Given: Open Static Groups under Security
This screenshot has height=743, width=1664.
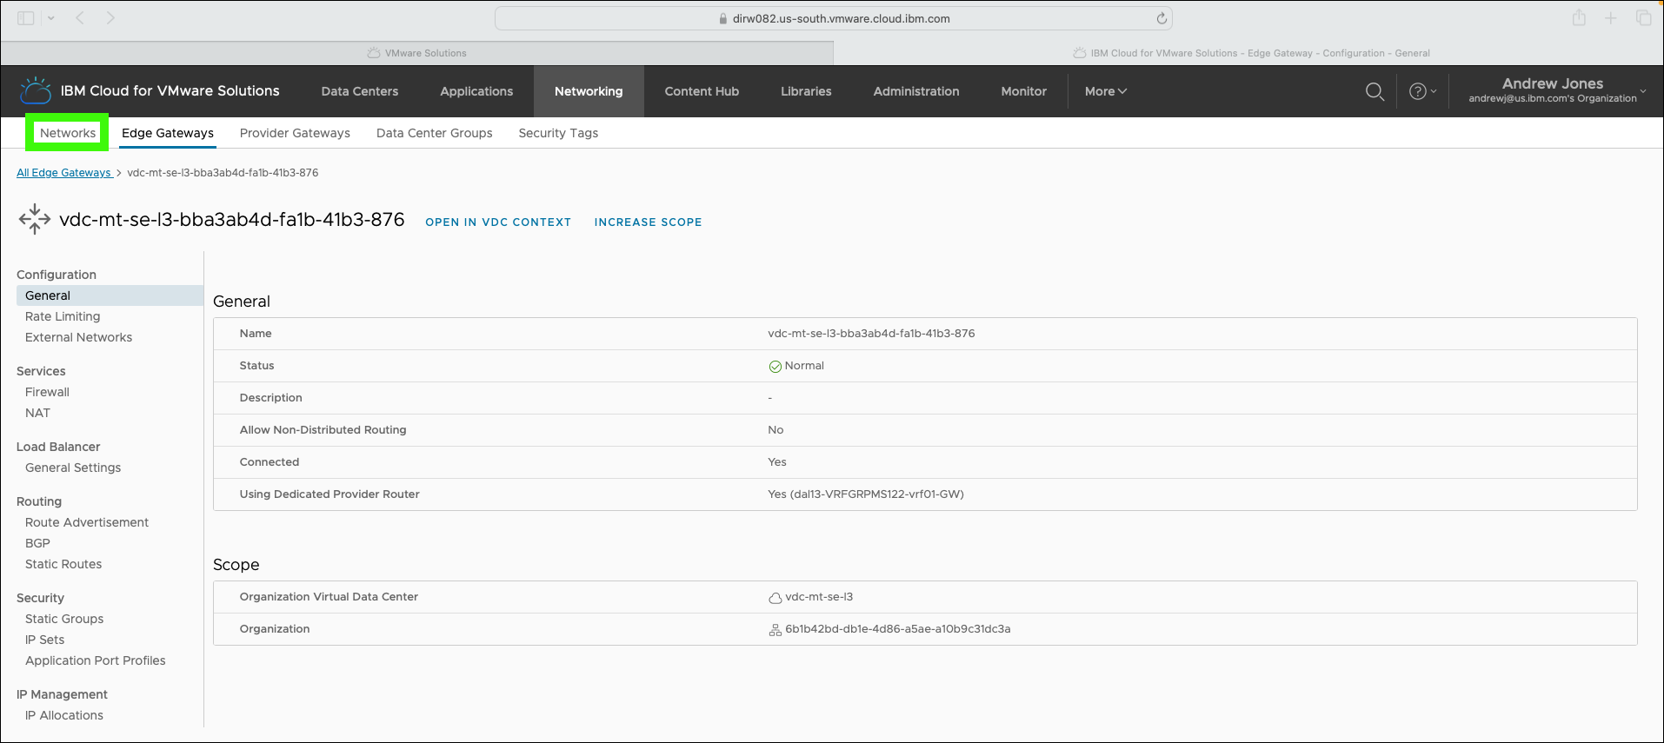Looking at the screenshot, I should coord(64,619).
